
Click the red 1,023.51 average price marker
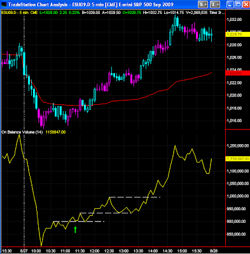[237, 73]
